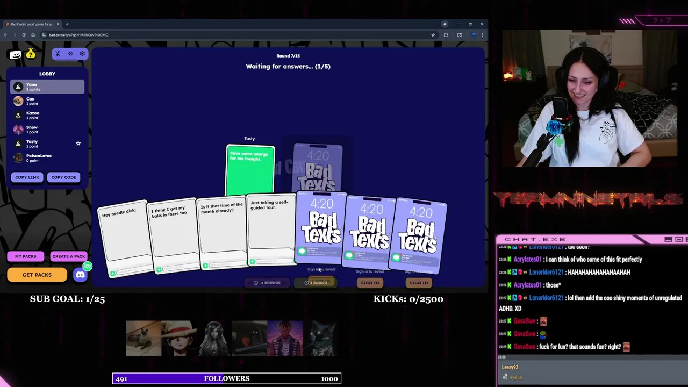
Task: Click the browser profile avatar icon
Action: 473,35
